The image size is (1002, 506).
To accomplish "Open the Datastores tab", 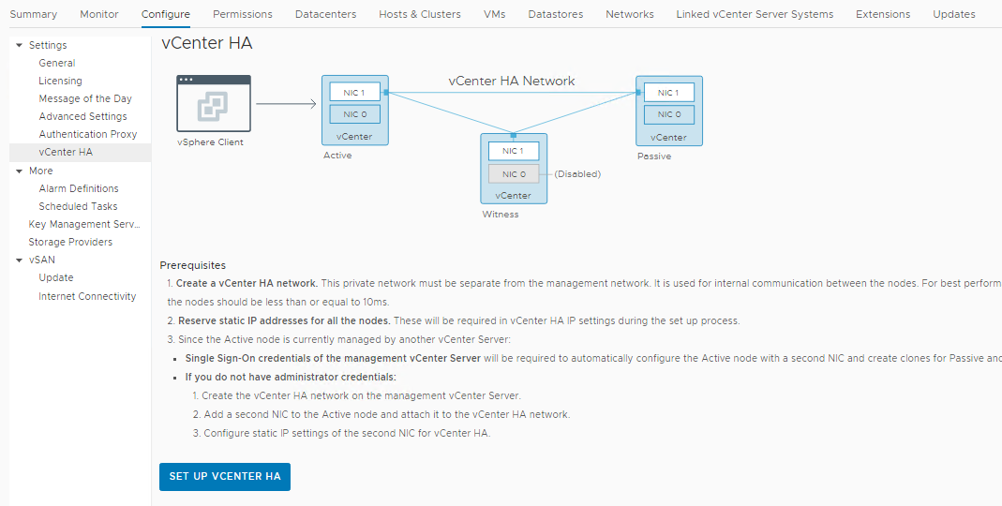I will coord(555,14).
